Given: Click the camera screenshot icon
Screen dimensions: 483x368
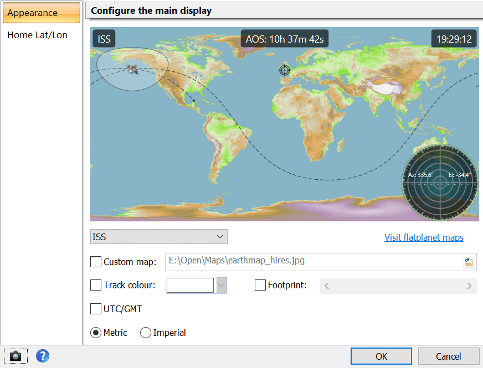Looking at the screenshot, I should point(15,356).
